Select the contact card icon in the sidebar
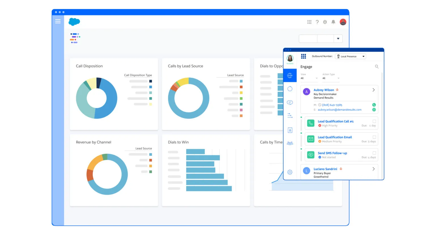435x235 pixels. [x=289, y=130]
